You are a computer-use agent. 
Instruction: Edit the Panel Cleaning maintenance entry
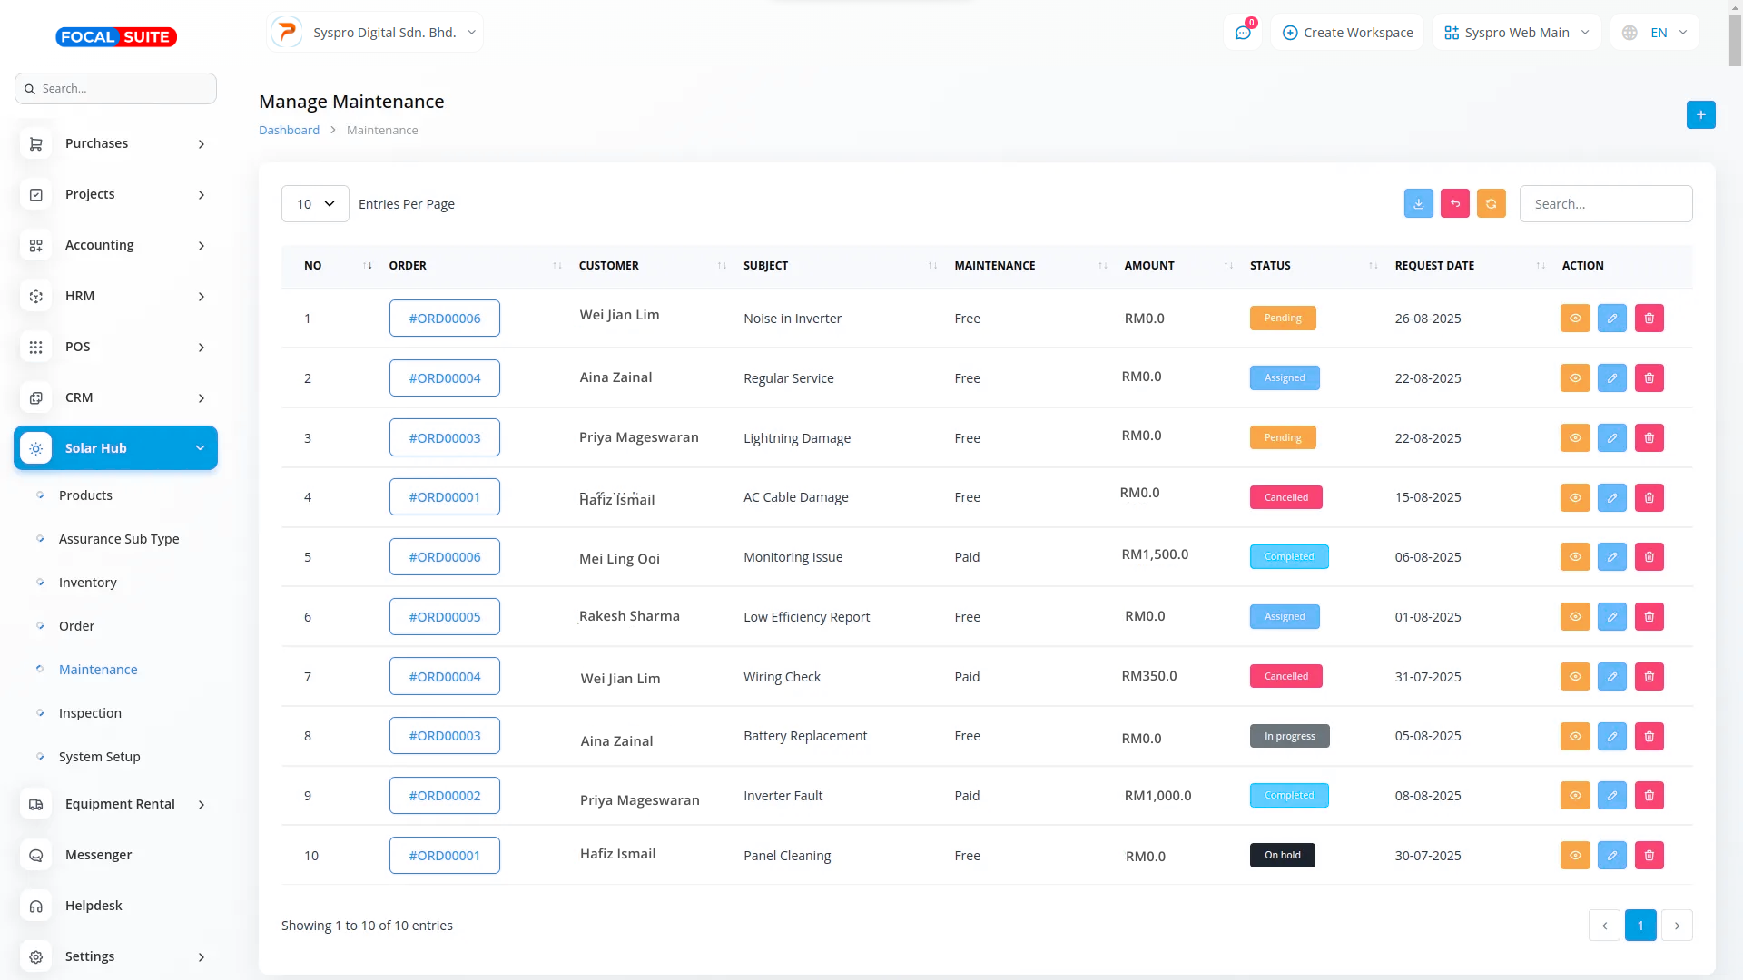(x=1611, y=856)
